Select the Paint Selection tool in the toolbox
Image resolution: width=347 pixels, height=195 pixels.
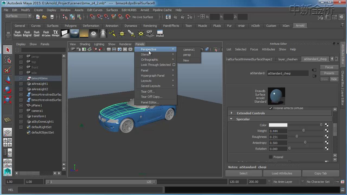click(8, 70)
